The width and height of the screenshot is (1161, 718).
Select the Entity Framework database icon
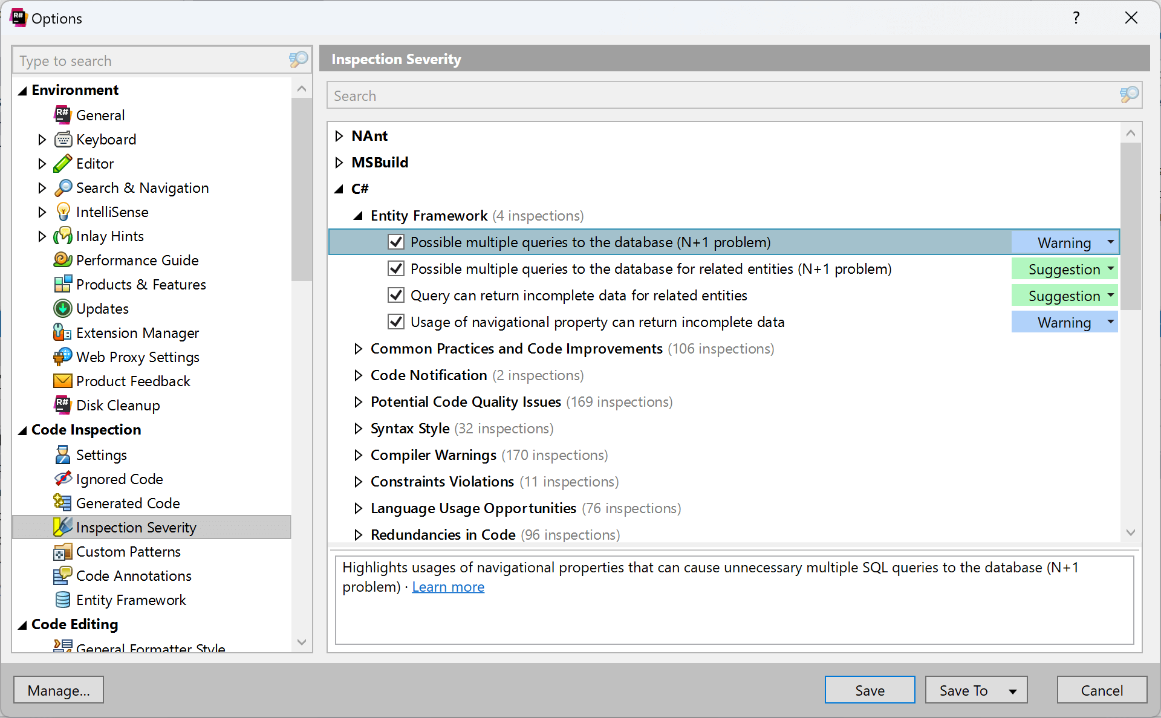coord(63,600)
